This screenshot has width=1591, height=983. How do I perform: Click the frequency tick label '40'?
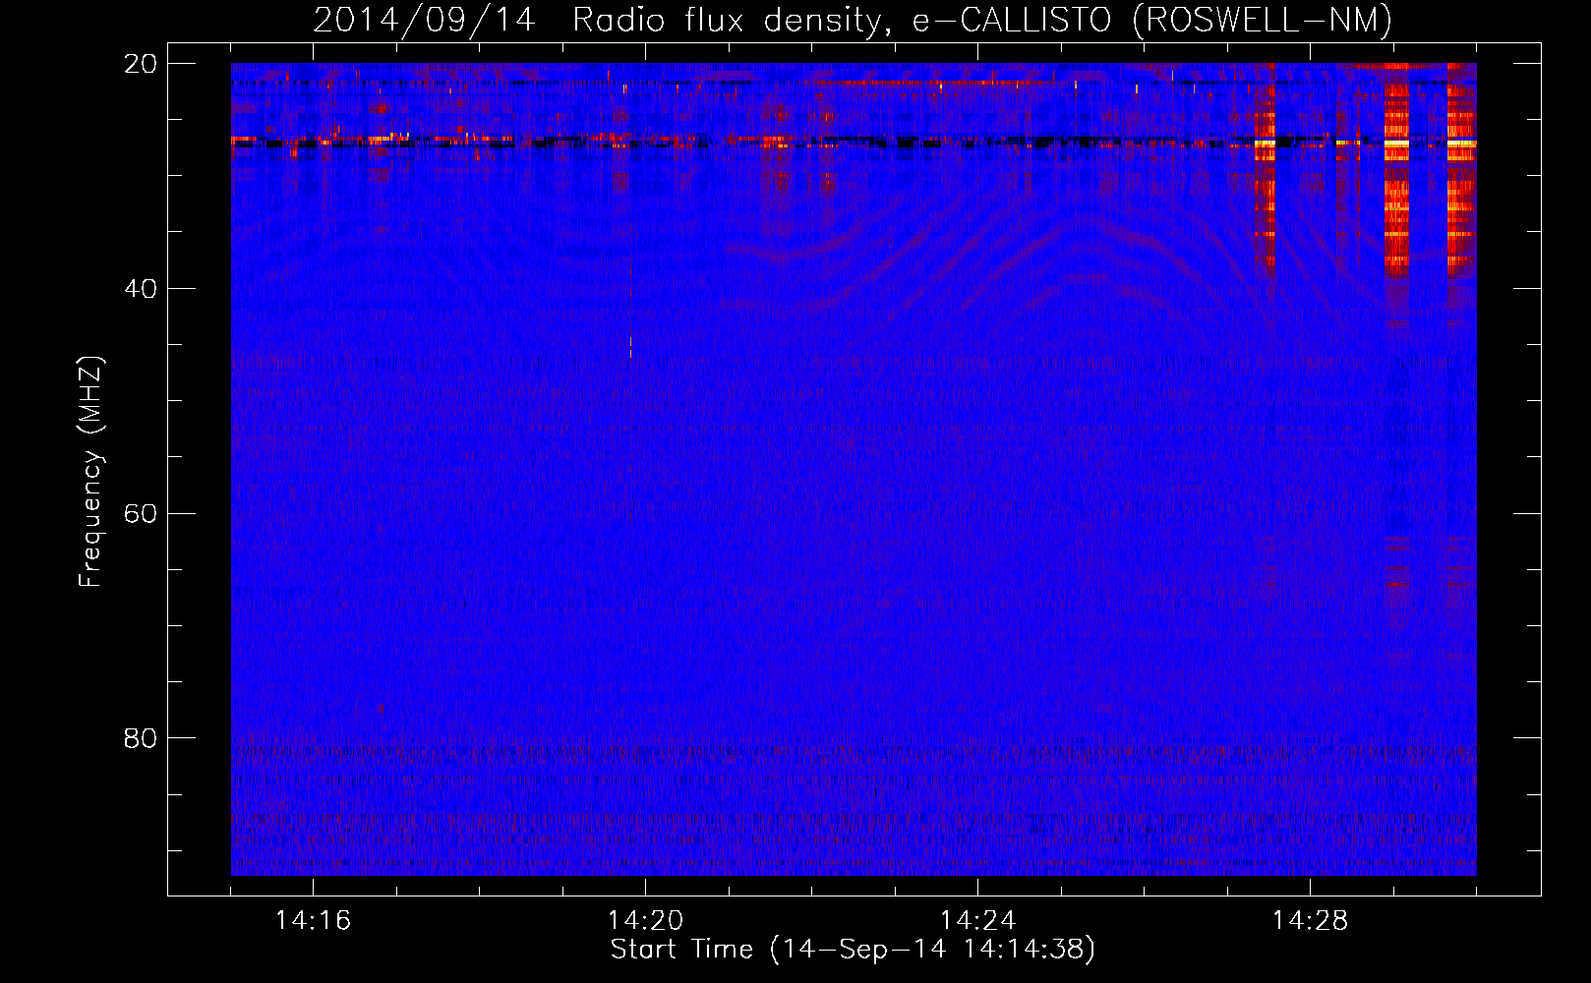(141, 289)
